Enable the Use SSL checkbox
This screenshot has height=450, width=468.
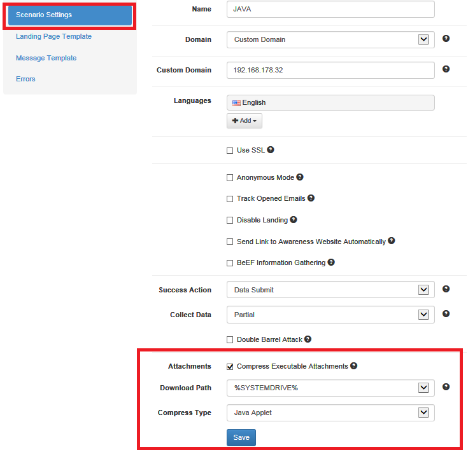tap(230, 151)
